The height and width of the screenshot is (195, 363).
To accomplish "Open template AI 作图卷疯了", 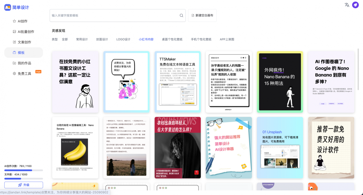I will [x=331, y=82].
